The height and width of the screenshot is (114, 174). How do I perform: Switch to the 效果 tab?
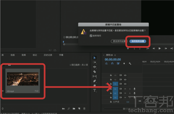[24, 55]
